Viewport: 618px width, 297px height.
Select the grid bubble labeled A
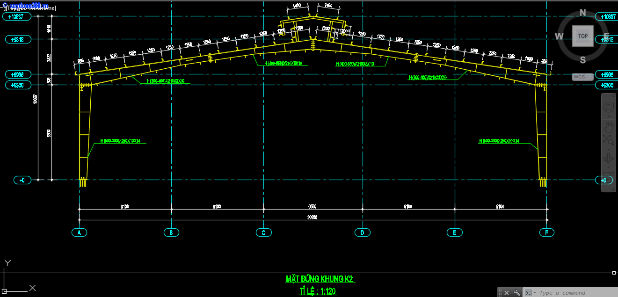[x=80, y=232]
